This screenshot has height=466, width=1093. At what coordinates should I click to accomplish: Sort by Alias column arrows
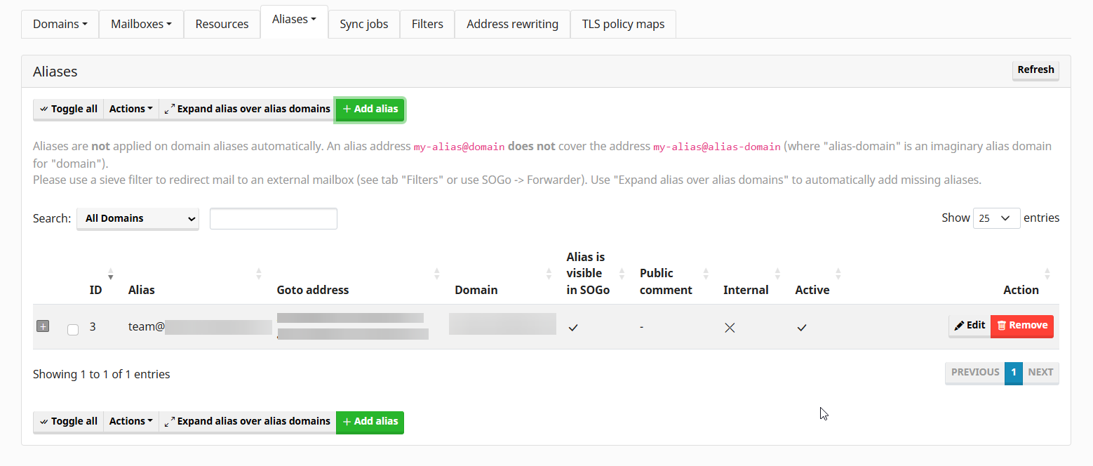click(x=259, y=274)
